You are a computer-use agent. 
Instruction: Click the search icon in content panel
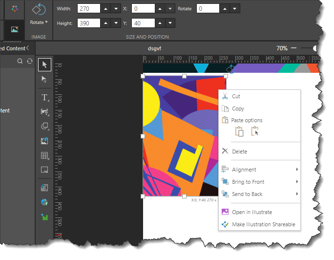click(20, 61)
